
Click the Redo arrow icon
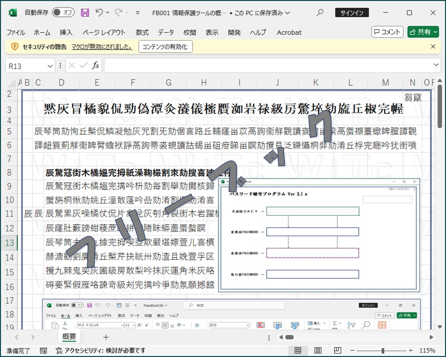coord(119,12)
